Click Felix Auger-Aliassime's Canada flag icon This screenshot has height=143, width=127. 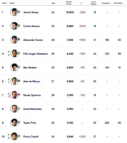pos(19,53)
